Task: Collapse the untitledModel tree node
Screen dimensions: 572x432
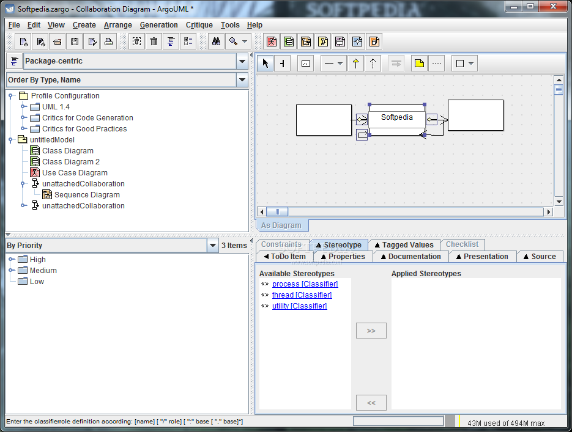Action: 11,140
